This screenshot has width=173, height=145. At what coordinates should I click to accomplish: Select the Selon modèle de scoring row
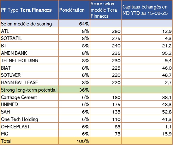tap(86, 23)
